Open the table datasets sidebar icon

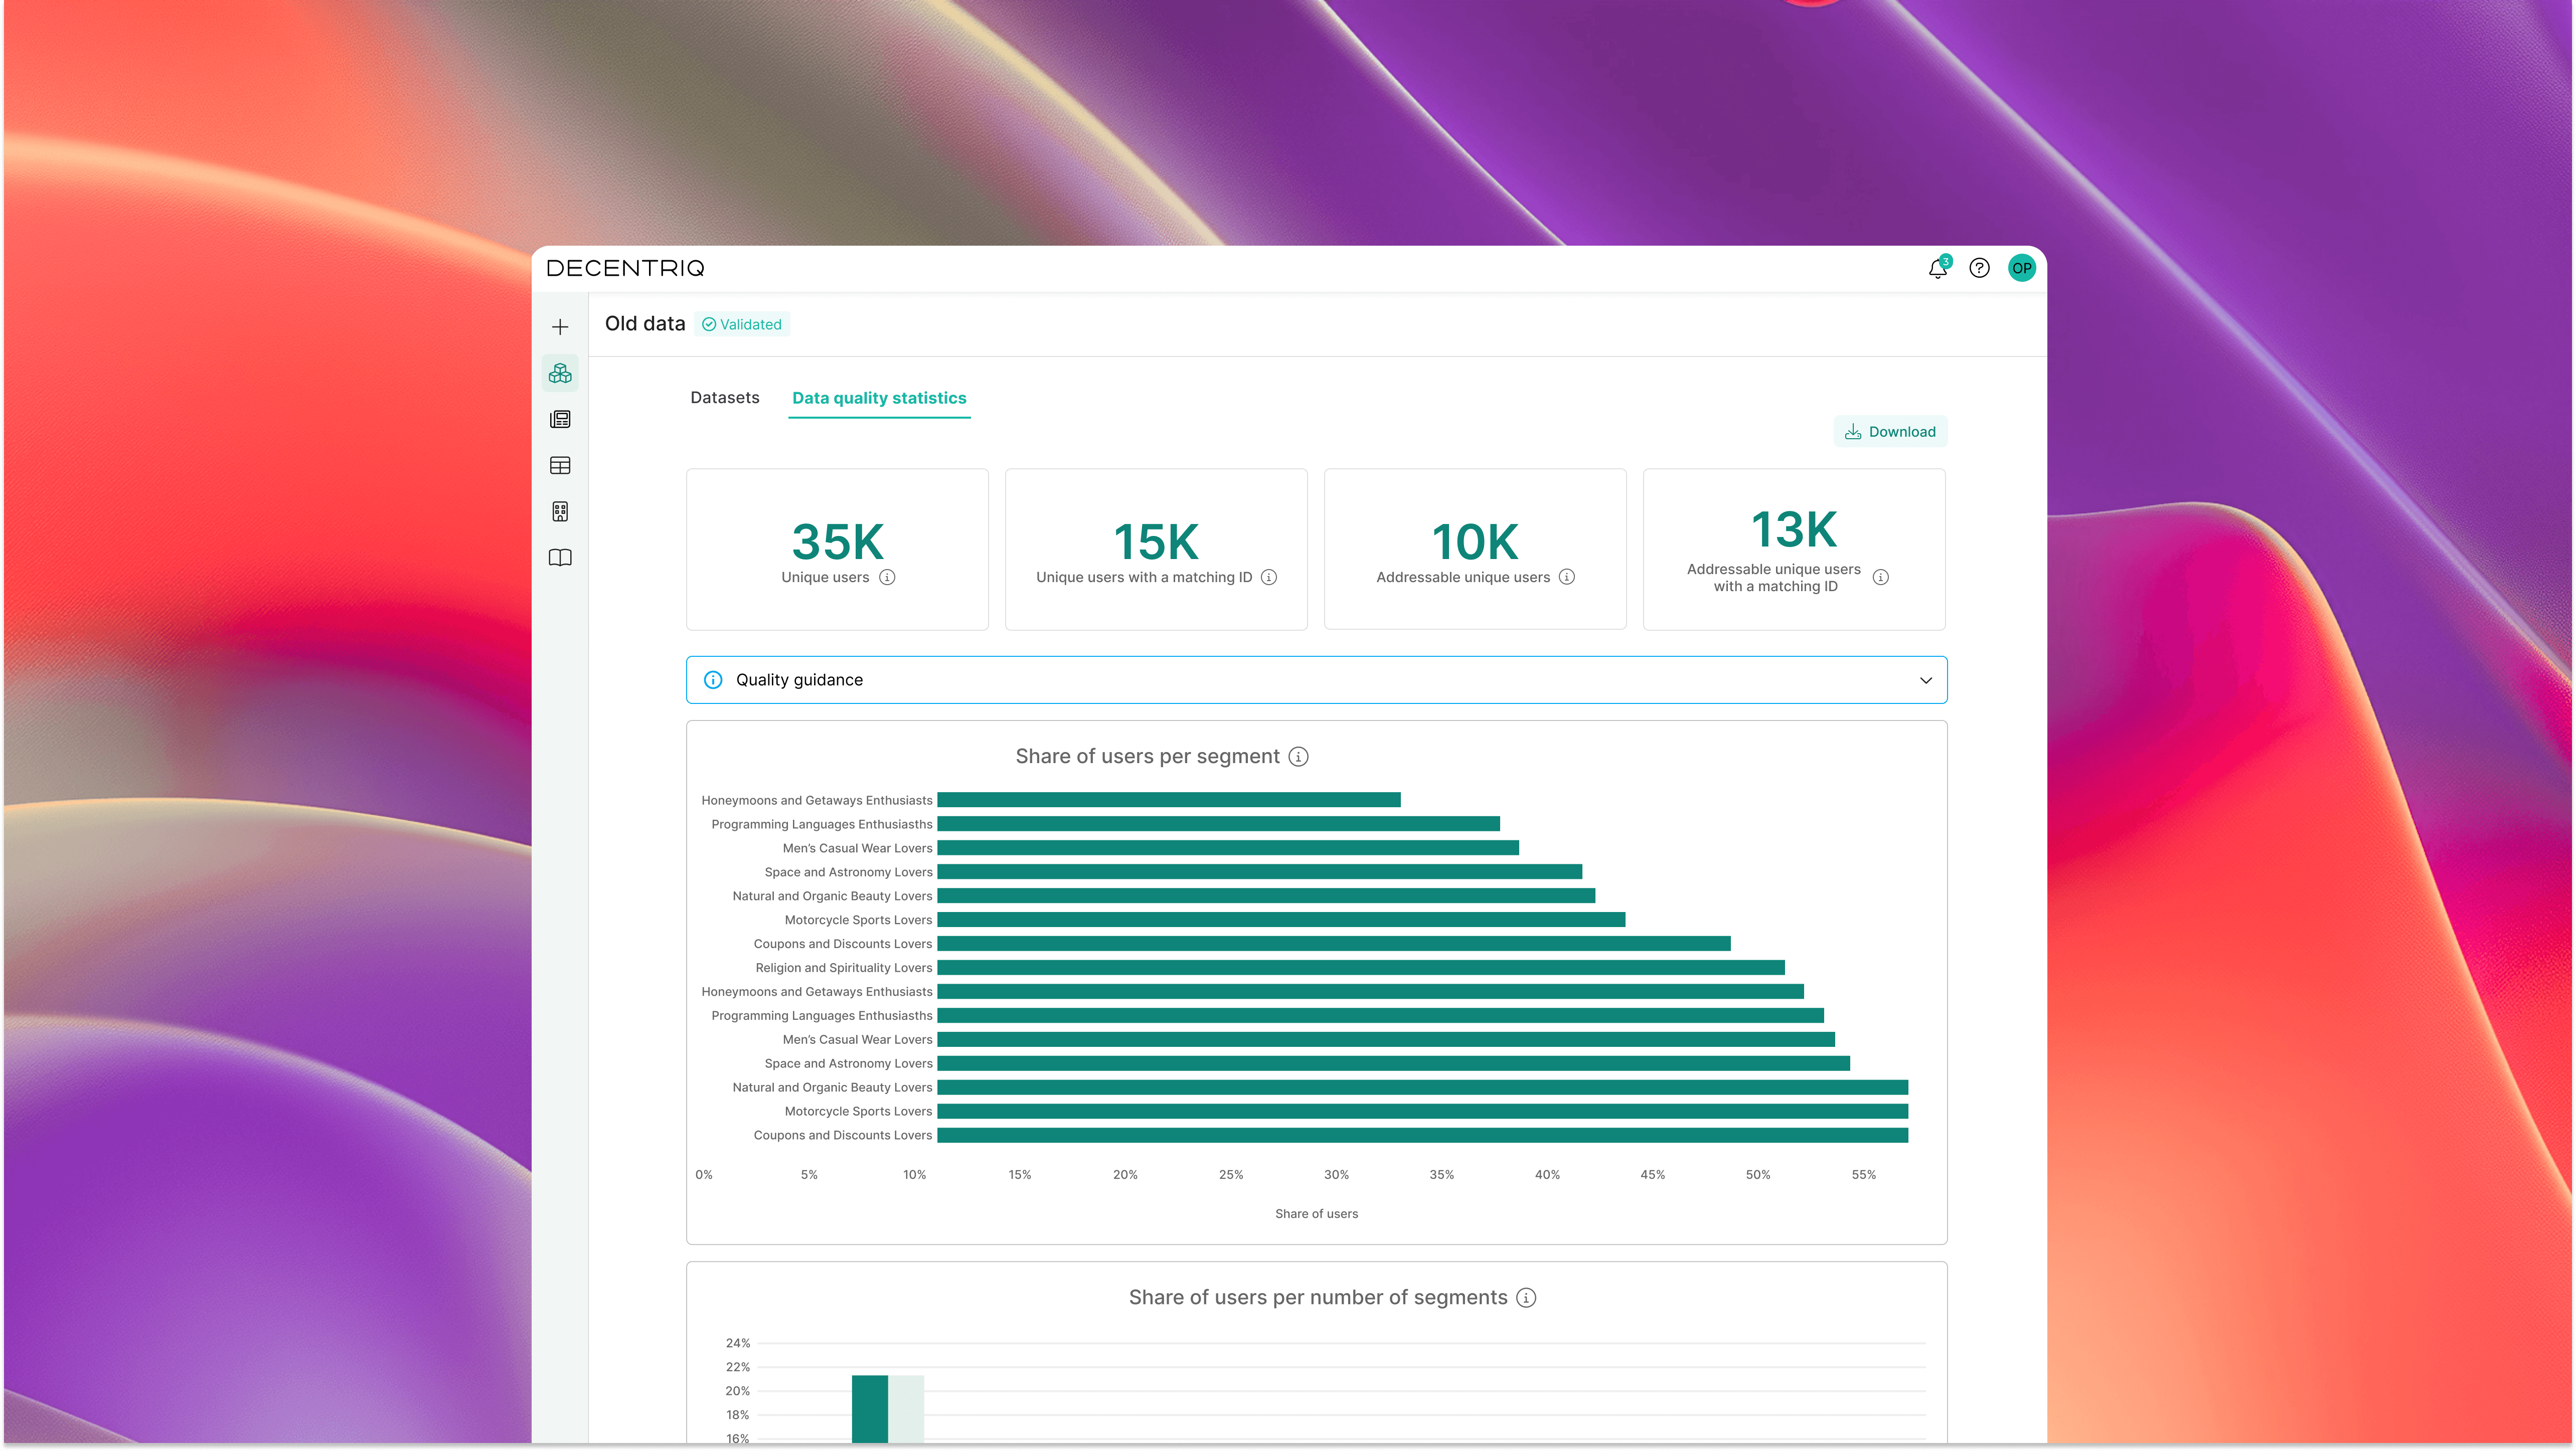[560, 466]
